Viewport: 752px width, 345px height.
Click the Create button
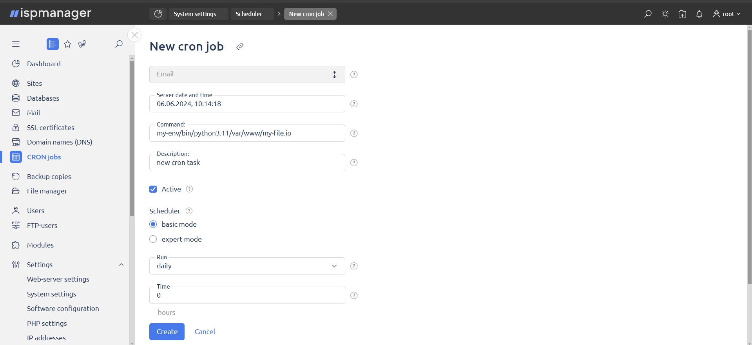click(167, 332)
